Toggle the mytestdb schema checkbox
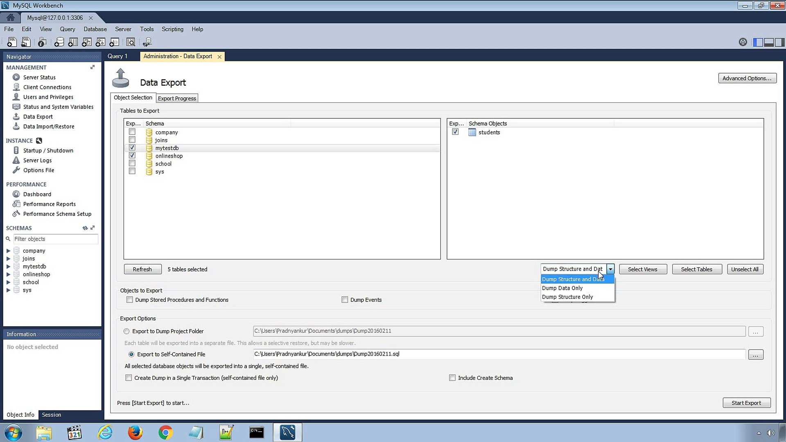Screen dimensions: 786x442 (x=132, y=148)
